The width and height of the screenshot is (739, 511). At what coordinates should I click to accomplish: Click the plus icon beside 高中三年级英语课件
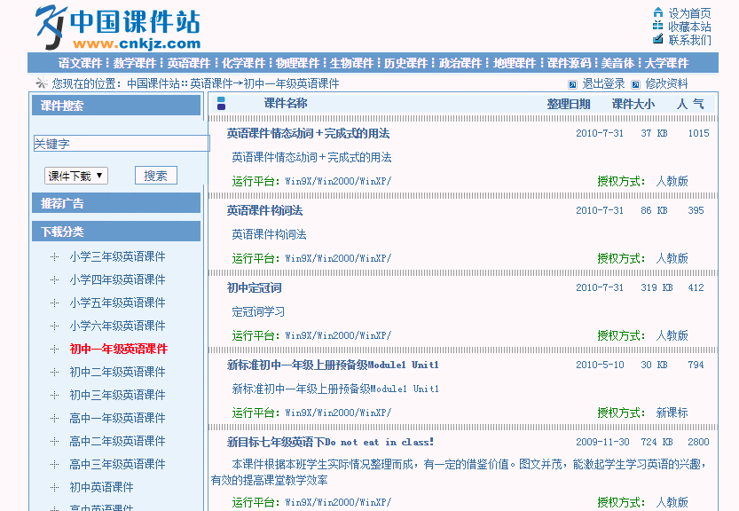click(x=55, y=465)
